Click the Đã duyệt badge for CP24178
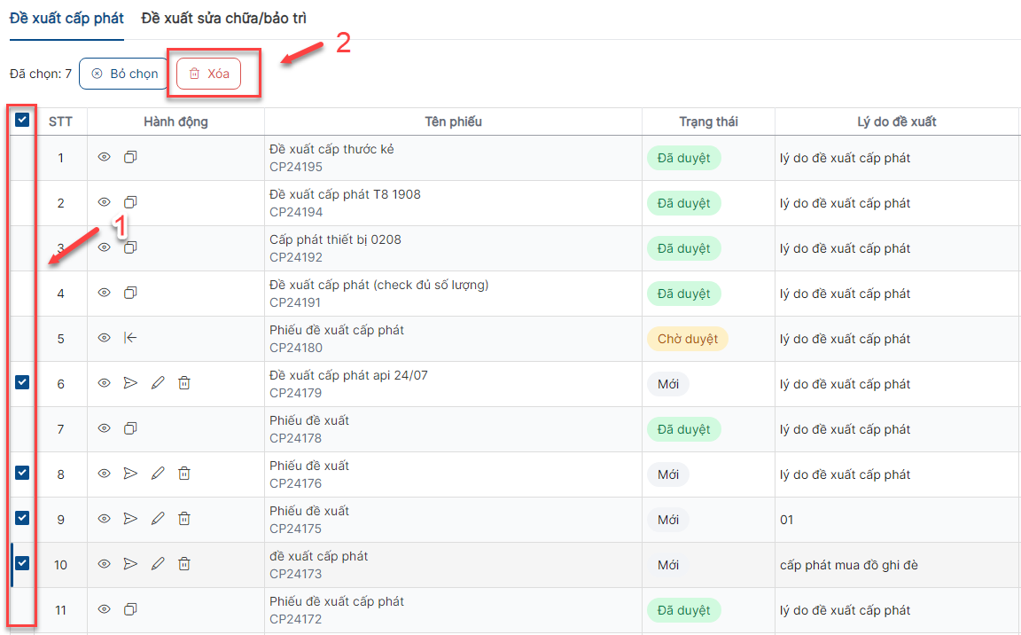This screenshot has height=635, width=1021. coord(683,429)
